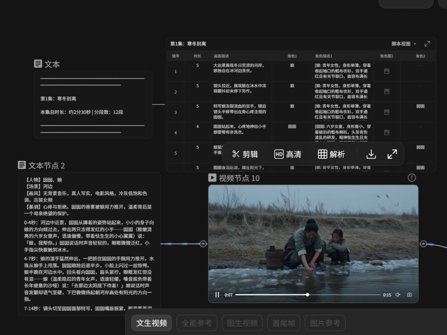Click the right plus connector of video node
447x335 pixels.
coord(423,244)
